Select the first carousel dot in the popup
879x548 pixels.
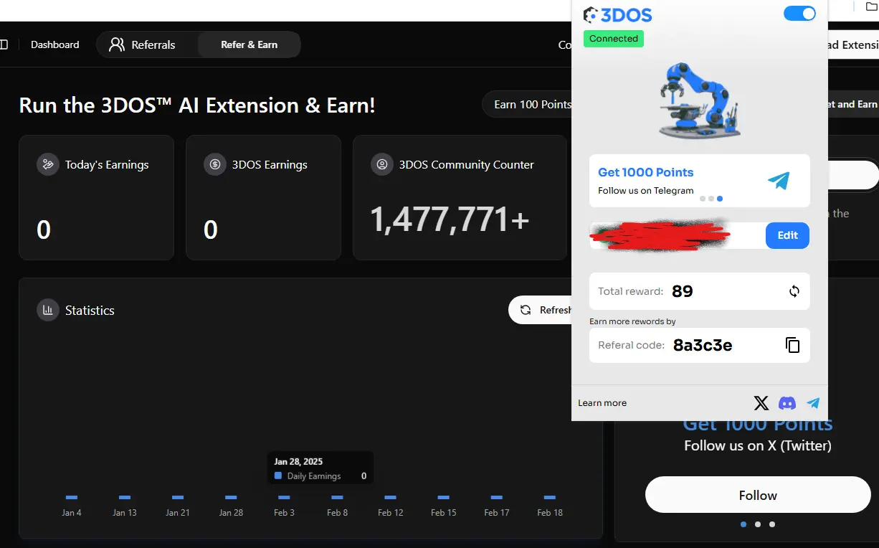tap(703, 199)
